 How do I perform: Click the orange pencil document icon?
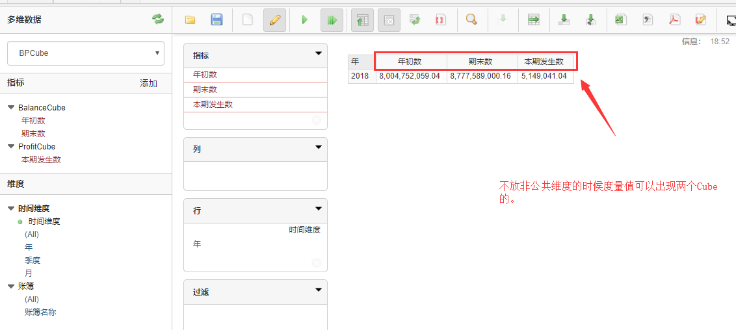pos(701,20)
